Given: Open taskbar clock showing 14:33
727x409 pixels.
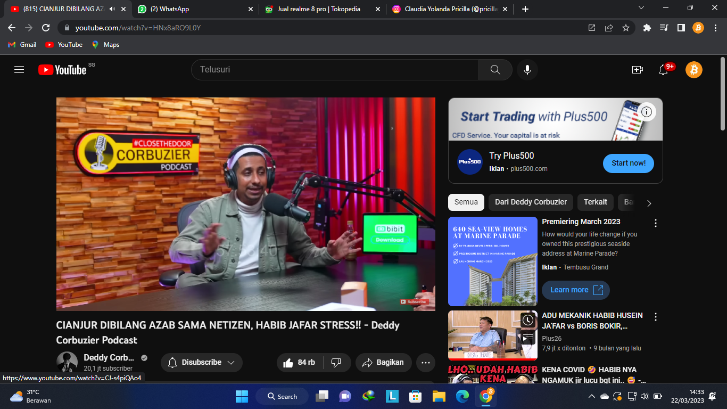Looking at the screenshot, I should pyautogui.click(x=688, y=396).
